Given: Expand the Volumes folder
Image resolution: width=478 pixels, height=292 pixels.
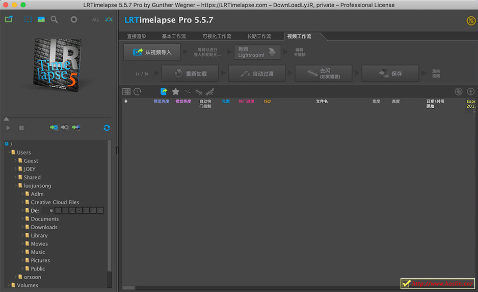Looking at the screenshot, I should 9,285.
